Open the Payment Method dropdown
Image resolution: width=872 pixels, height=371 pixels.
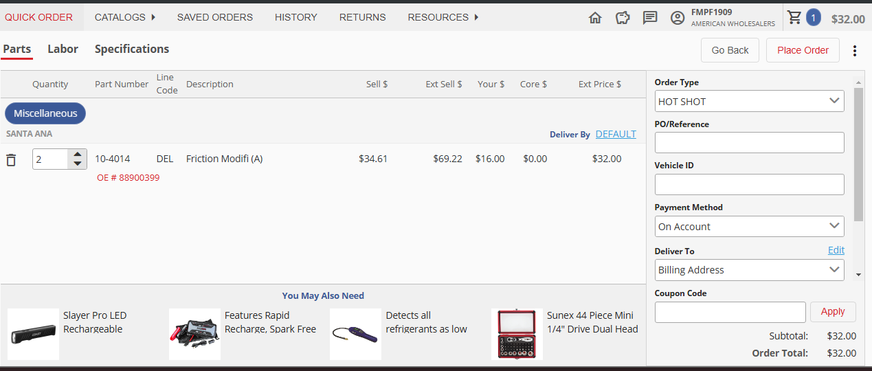pos(750,226)
